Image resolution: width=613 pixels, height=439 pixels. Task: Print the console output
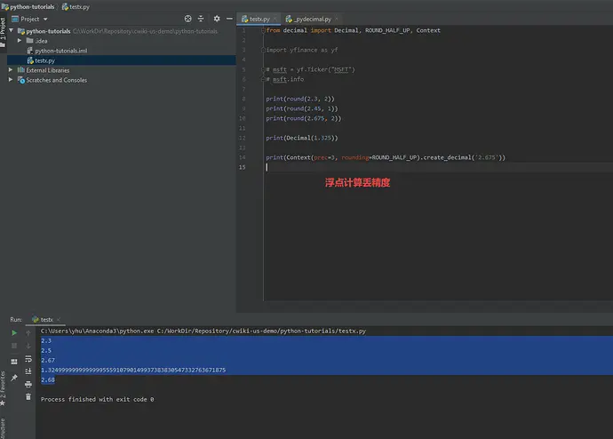click(28, 384)
